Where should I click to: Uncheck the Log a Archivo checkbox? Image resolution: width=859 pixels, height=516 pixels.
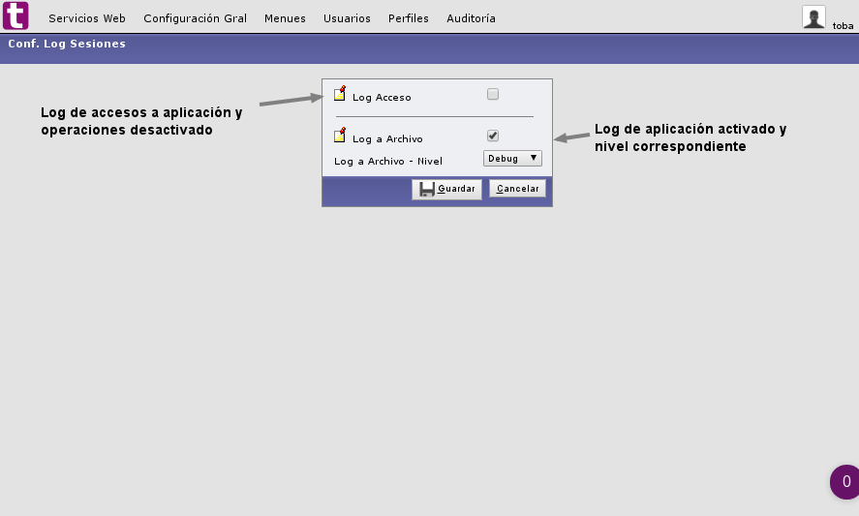pos(493,136)
